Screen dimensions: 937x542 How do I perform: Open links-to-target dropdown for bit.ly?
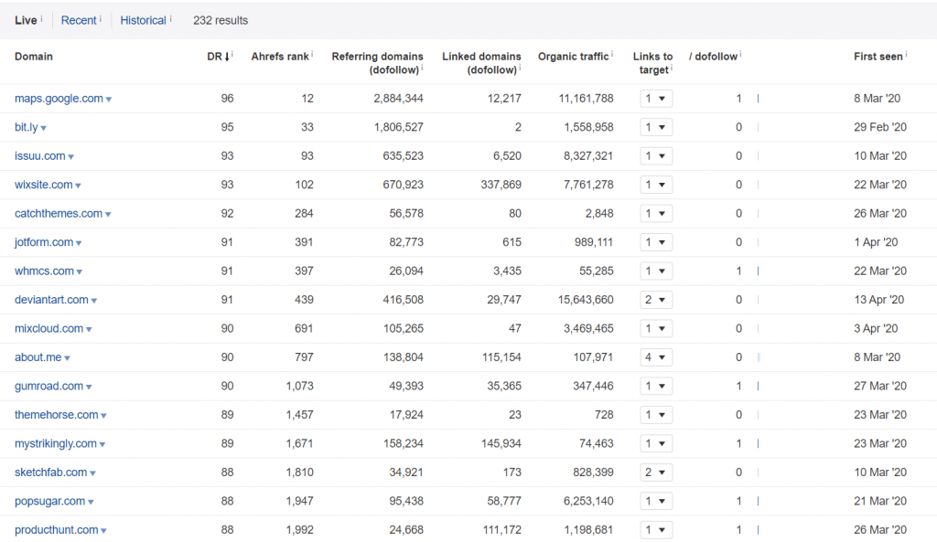[x=656, y=127]
